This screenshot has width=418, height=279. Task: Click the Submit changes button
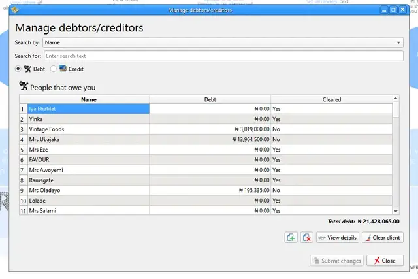click(337, 261)
